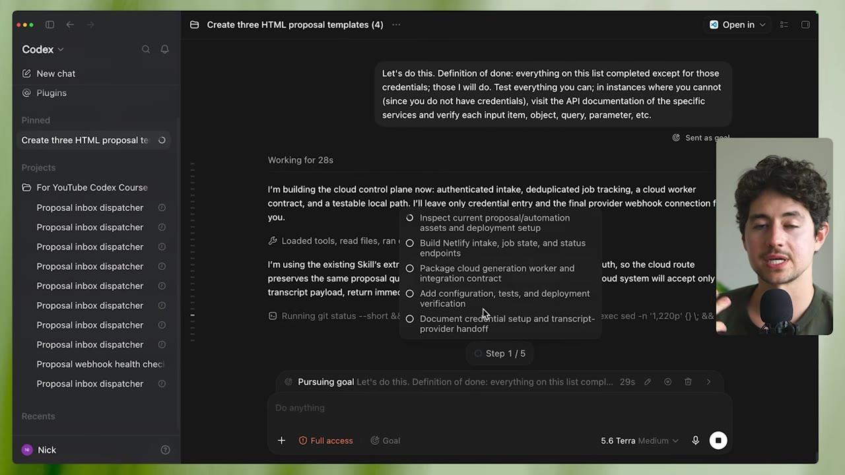
Task: Click the Do anything input field
Action: tap(500, 408)
